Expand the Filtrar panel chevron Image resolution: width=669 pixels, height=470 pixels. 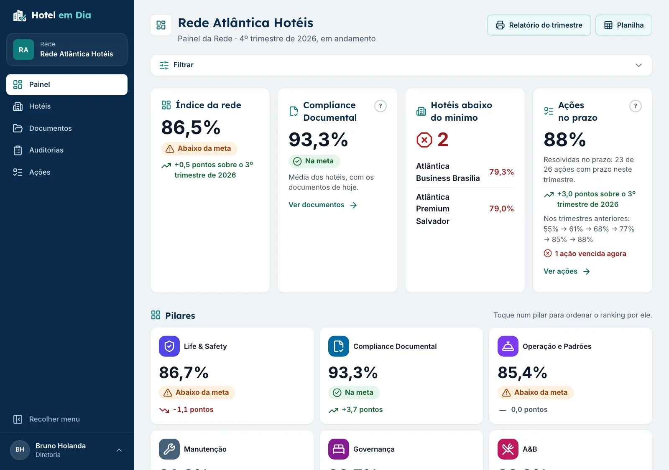click(x=638, y=65)
